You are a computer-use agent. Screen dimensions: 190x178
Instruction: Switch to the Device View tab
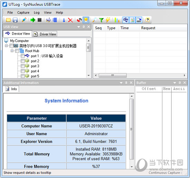pyautogui.click(x=18, y=34)
